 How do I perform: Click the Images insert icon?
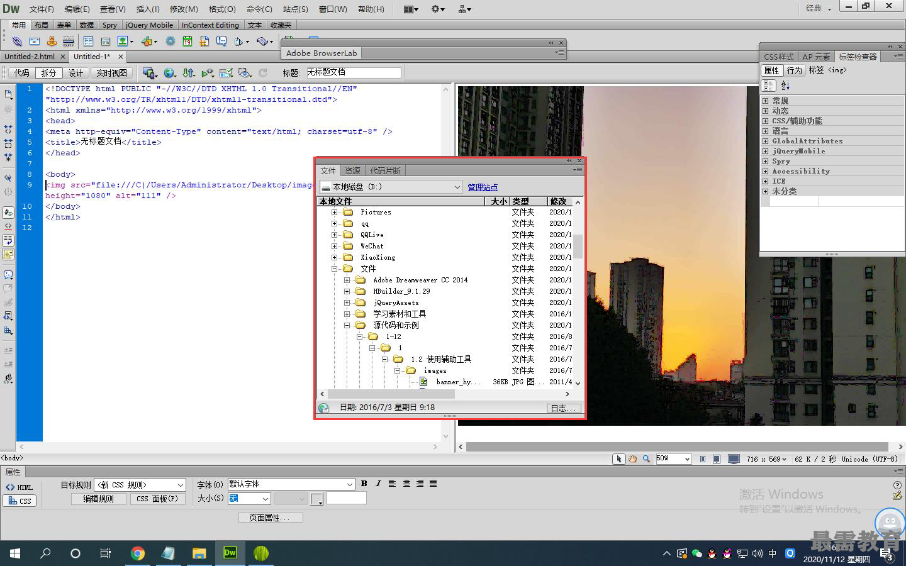[125, 41]
